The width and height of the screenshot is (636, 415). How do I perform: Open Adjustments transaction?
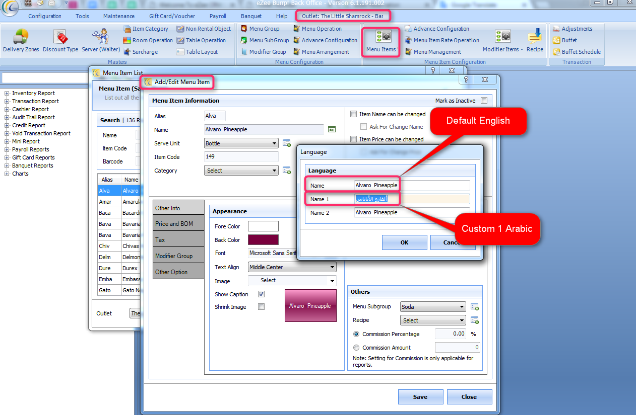573,29
